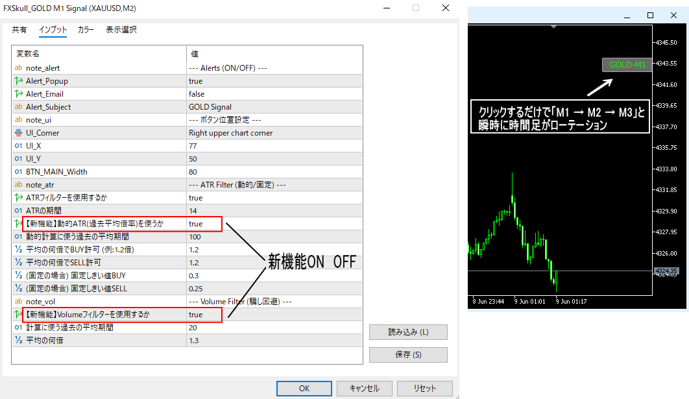The width and height of the screenshot is (689, 399).
Task: Click the double icon beside 平均の何倍 row
Action: 18,340
